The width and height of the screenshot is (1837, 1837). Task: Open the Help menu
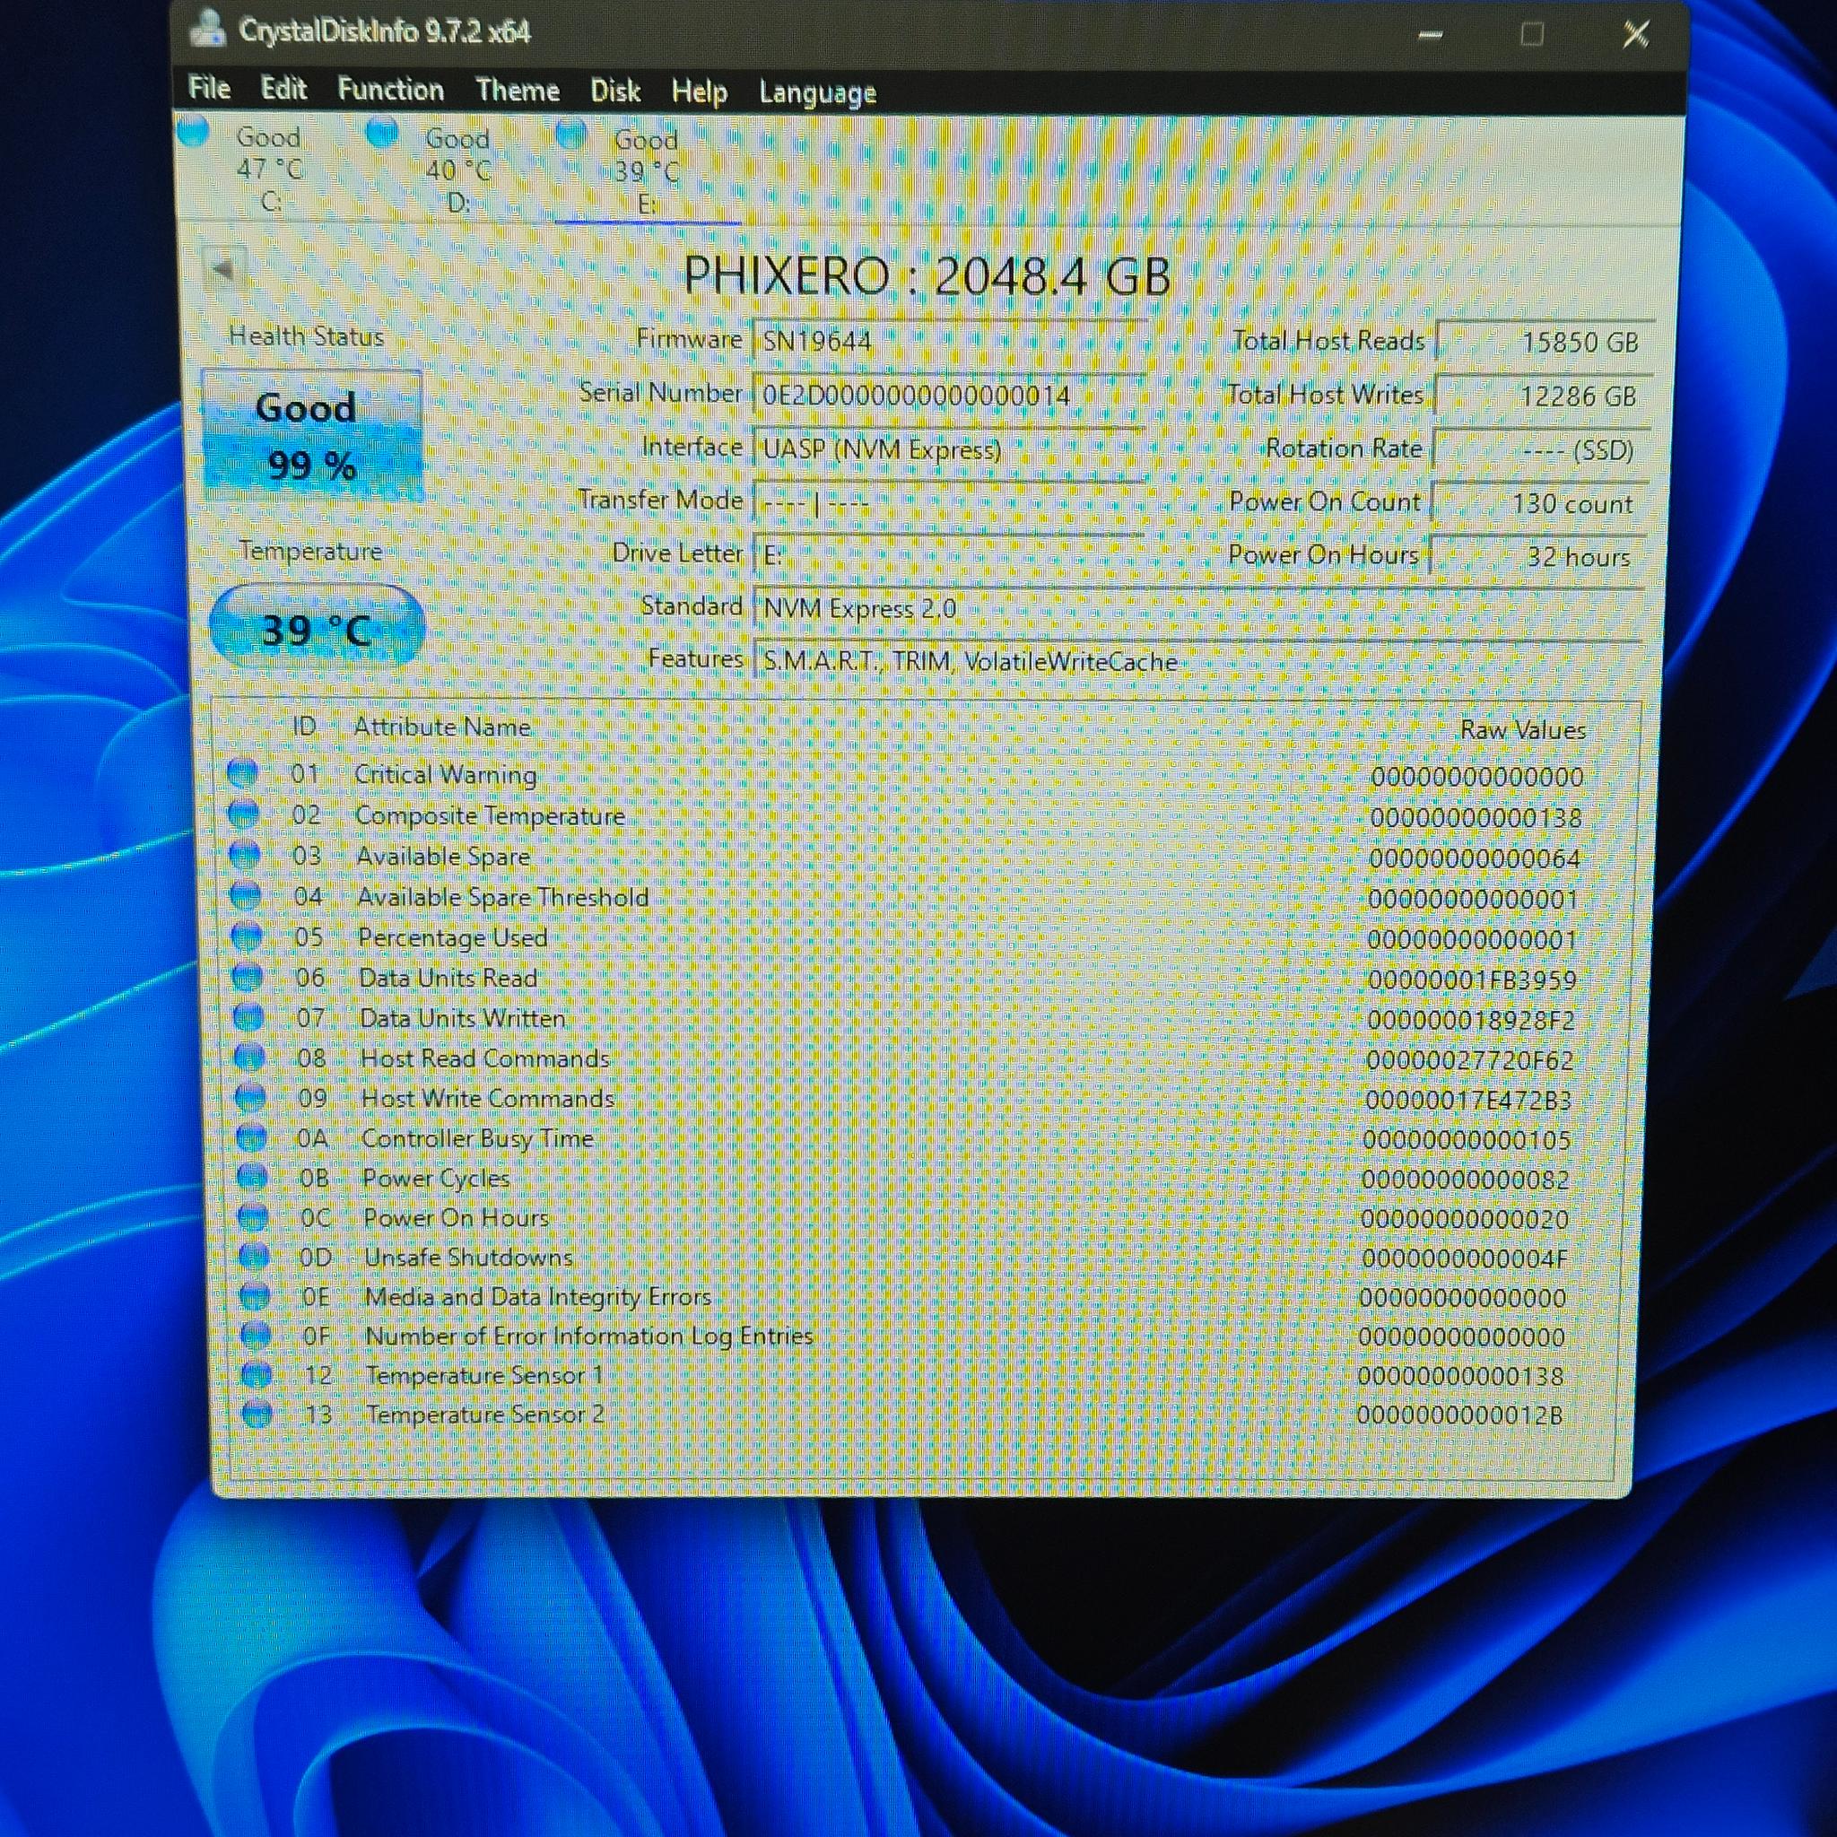(699, 92)
